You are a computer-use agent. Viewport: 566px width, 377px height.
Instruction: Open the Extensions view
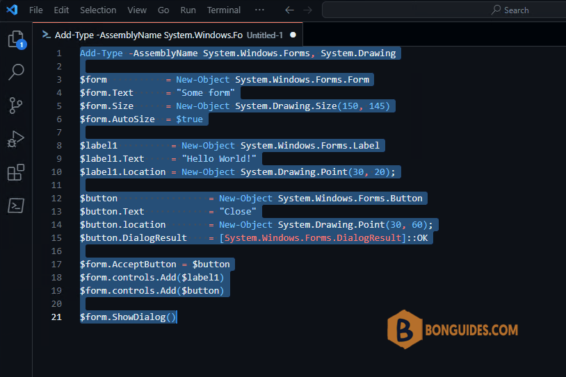pos(16,172)
